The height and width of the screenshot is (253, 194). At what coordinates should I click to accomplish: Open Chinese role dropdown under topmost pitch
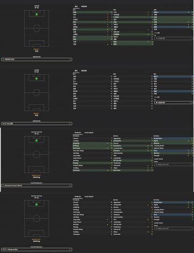pos(37,59)
